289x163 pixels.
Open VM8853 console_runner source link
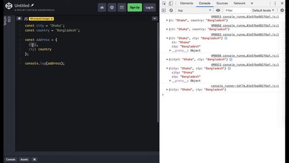[245, 17]
